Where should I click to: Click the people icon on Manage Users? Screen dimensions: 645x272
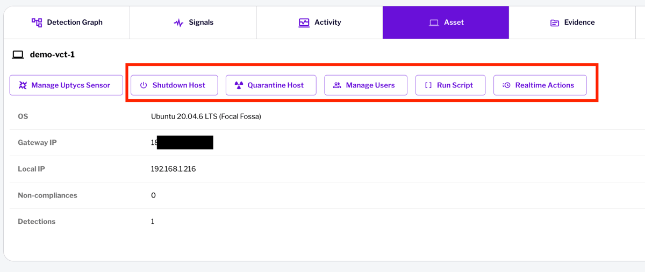337,85
